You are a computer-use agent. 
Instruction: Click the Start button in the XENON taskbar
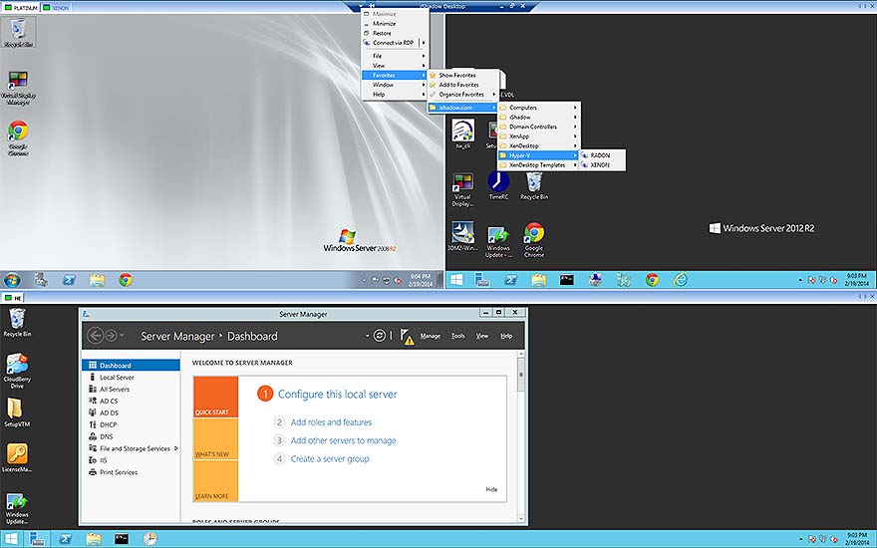[x=456, y=280]
